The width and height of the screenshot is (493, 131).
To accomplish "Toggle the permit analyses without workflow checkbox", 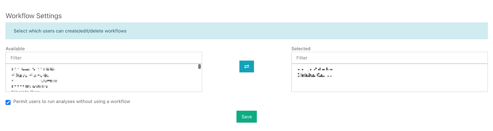I will coord(8,102).
